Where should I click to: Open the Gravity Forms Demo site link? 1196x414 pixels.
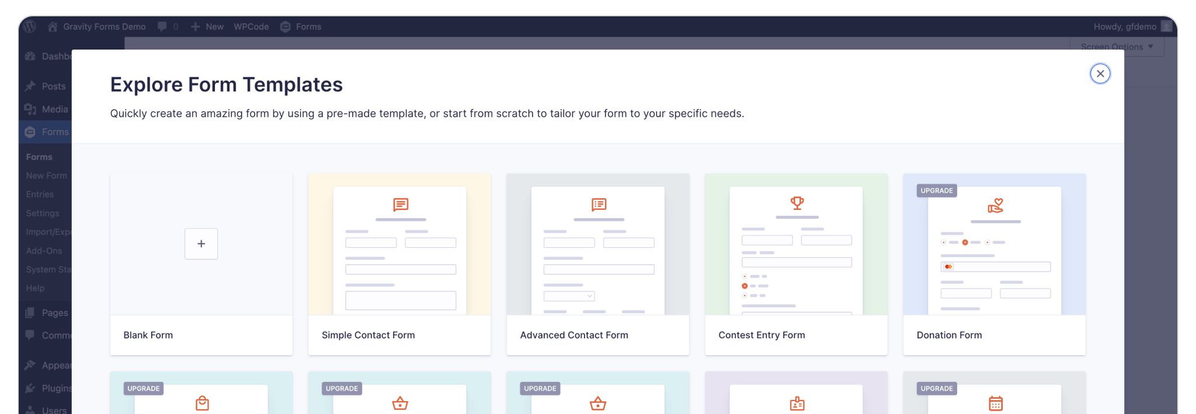(97, 27)
